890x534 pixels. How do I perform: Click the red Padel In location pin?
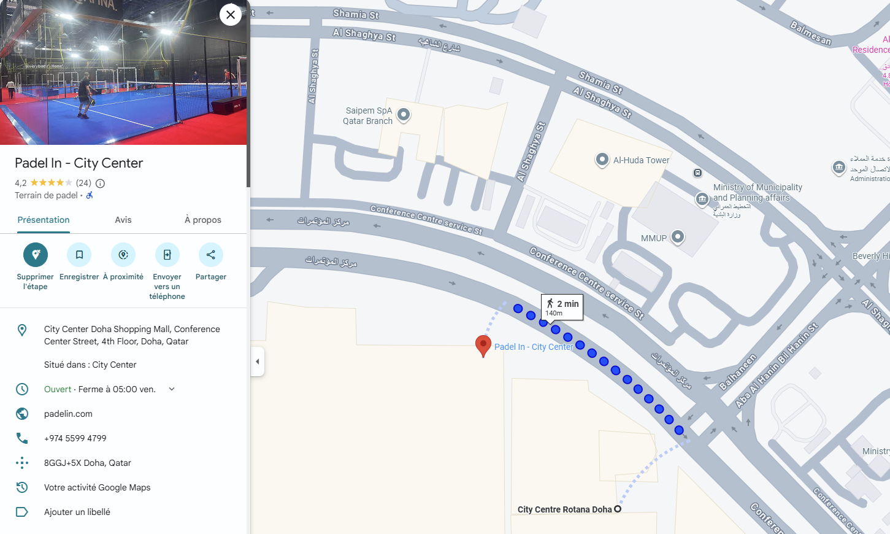(483, 346)
